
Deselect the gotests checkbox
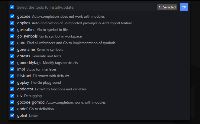[12, 56]
